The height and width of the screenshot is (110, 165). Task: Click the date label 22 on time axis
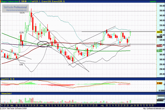(122, 105)
